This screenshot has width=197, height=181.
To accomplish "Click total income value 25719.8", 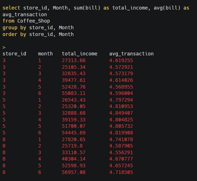I will (72, 146).
